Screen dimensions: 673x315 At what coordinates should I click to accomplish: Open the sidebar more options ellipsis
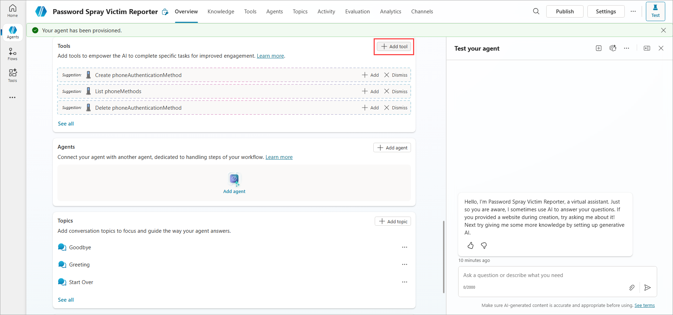[x=13, y=97]
